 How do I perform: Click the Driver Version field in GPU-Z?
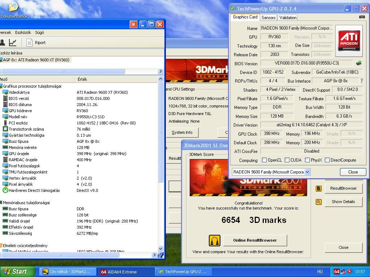point(311,125)
